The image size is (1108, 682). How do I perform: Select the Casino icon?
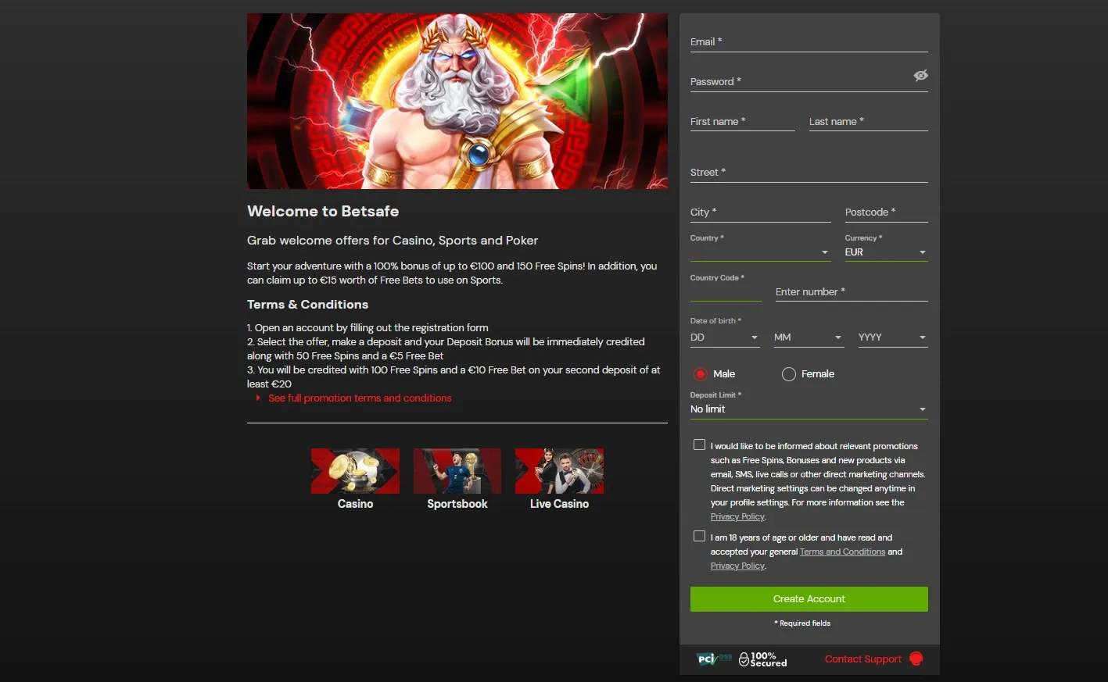click(355, 470)
